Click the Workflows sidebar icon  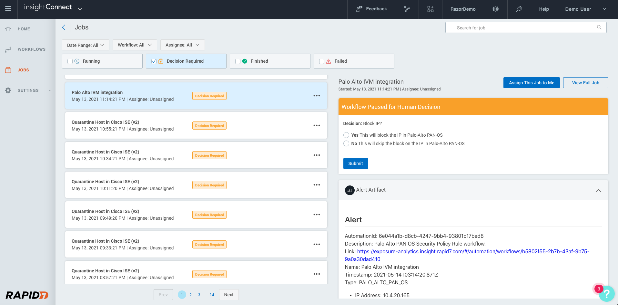[8, 49]
